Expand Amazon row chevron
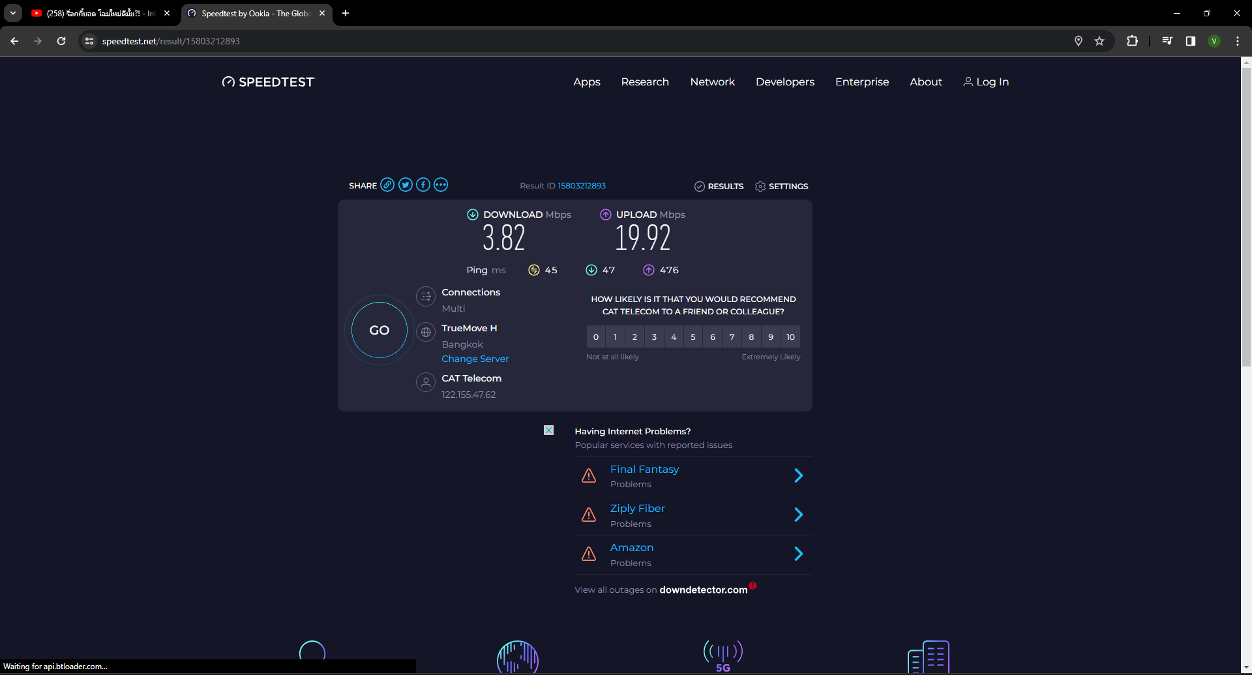Viewport: 1252px width, 675px height. click(x=798, y=554)
